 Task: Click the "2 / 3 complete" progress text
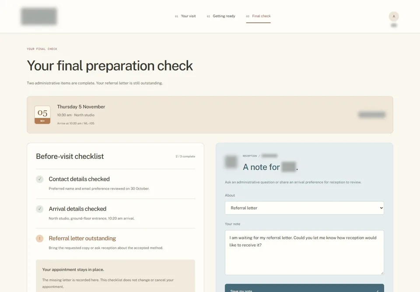tap(185, 156)
